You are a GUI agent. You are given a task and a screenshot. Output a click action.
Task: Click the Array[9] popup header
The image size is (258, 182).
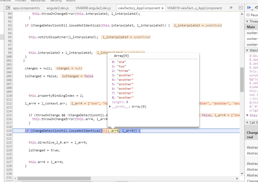(121, 56)
